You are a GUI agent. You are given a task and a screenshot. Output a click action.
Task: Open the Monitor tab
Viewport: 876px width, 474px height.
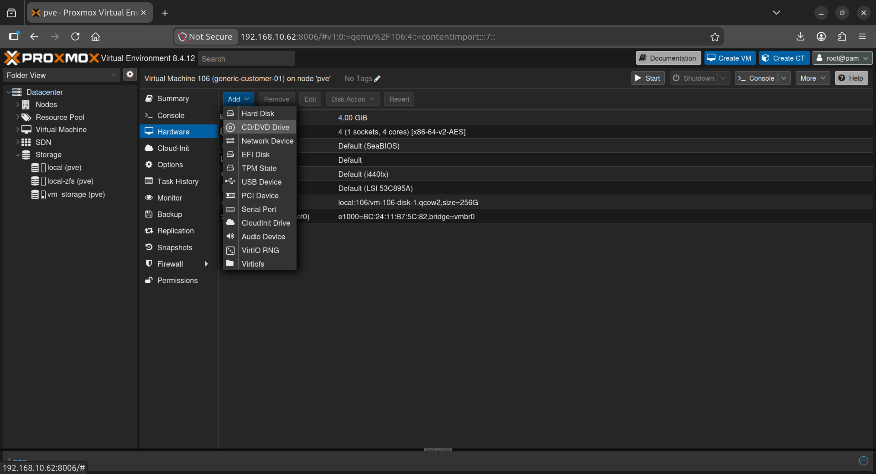point(179,198)
